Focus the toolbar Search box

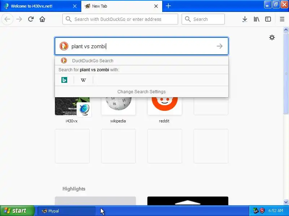click(203, 19)
